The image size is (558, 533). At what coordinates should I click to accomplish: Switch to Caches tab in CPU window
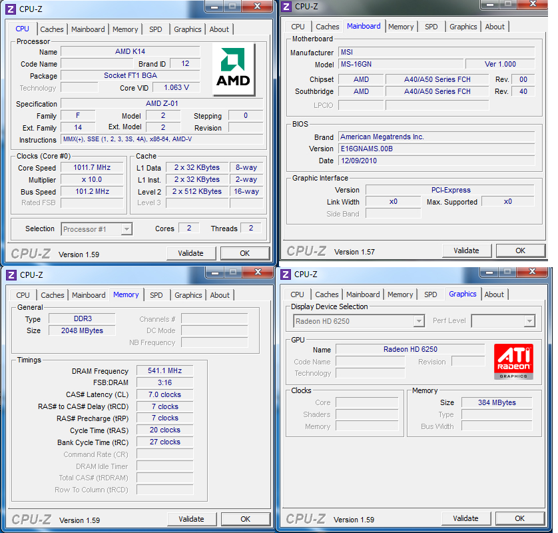pos(51,29)
